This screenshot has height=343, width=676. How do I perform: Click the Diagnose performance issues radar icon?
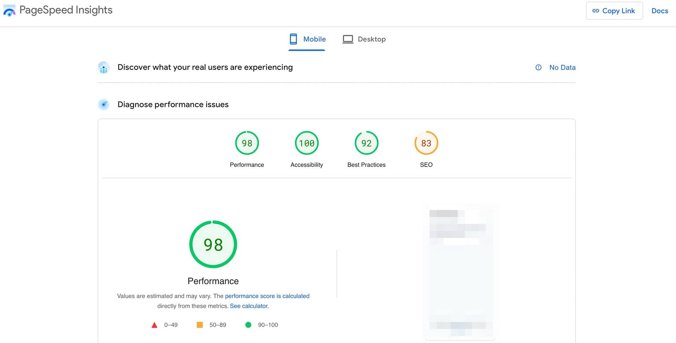coord(104,104)
